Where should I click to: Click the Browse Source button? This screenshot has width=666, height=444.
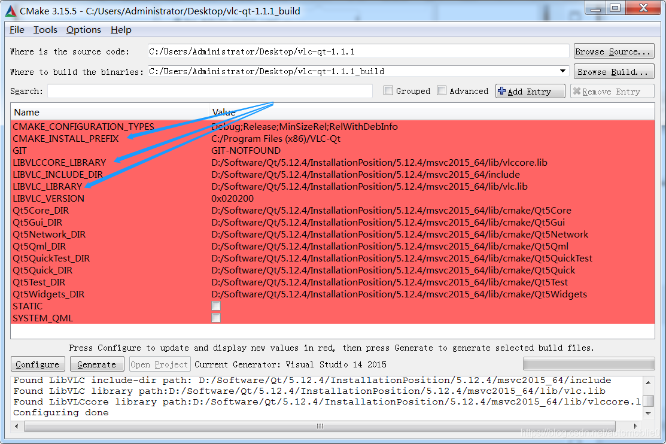[x=614, y=51]
